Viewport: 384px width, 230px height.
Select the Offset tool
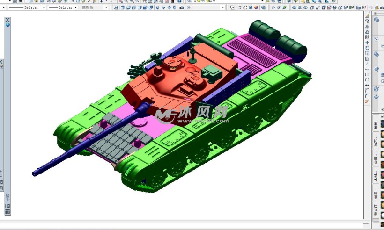367,32
